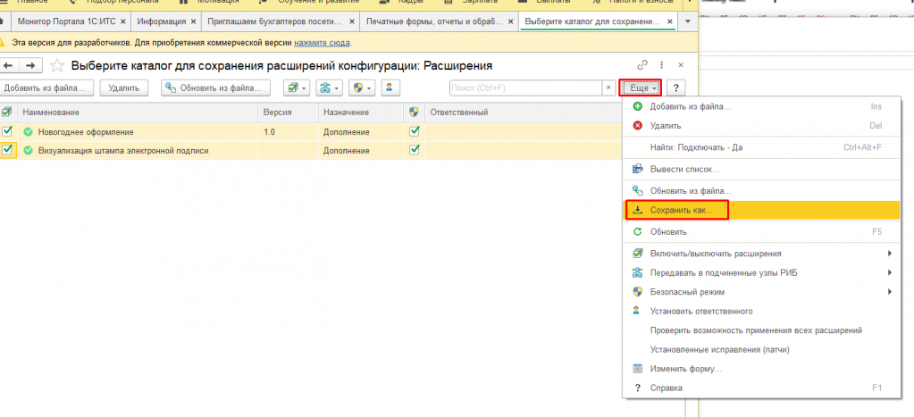Follow the нажмите сюда link
This screenshot has width=914, height=417.
click(322, 43)
